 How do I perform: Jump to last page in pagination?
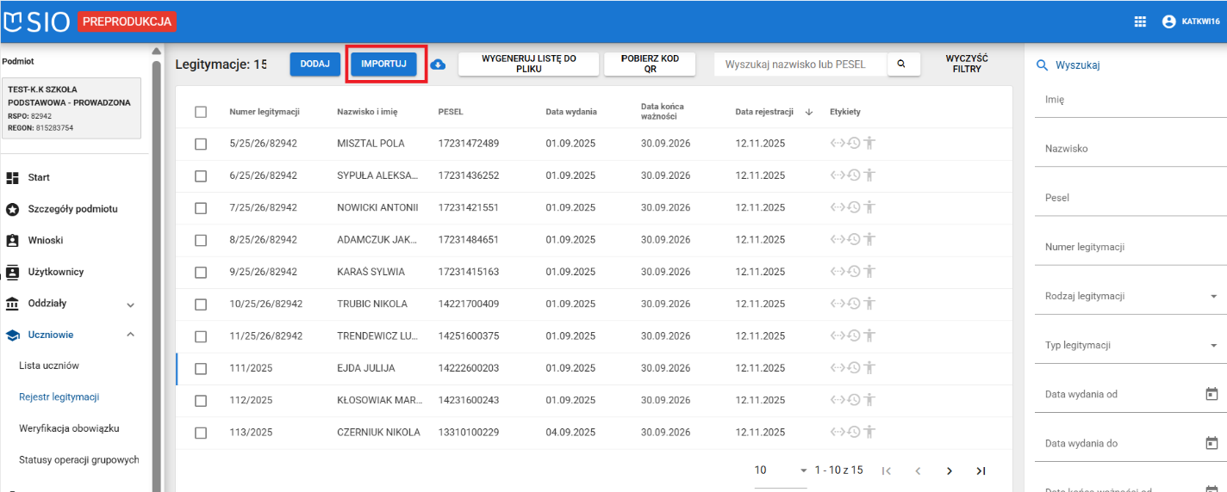tap(981, 470)
